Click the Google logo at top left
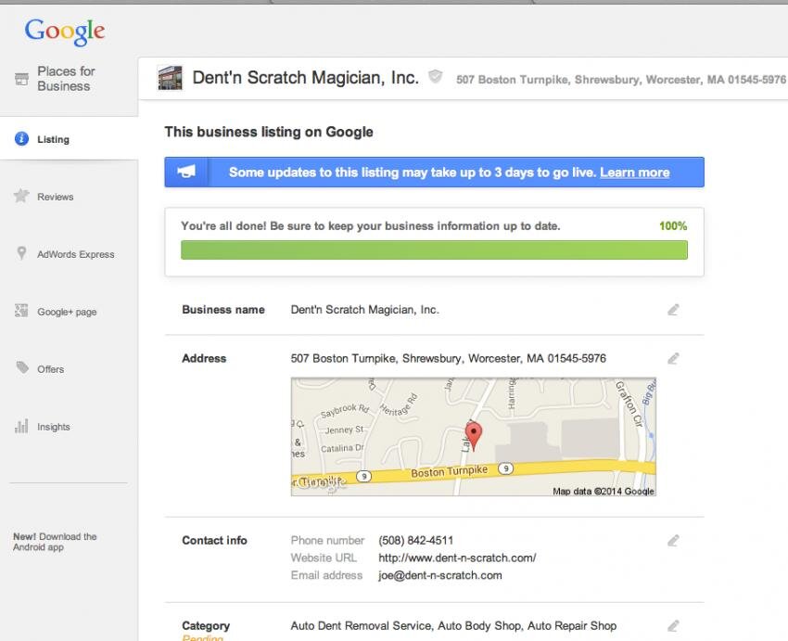This screenshot has width=788, height=641. (x=65, y=32)
